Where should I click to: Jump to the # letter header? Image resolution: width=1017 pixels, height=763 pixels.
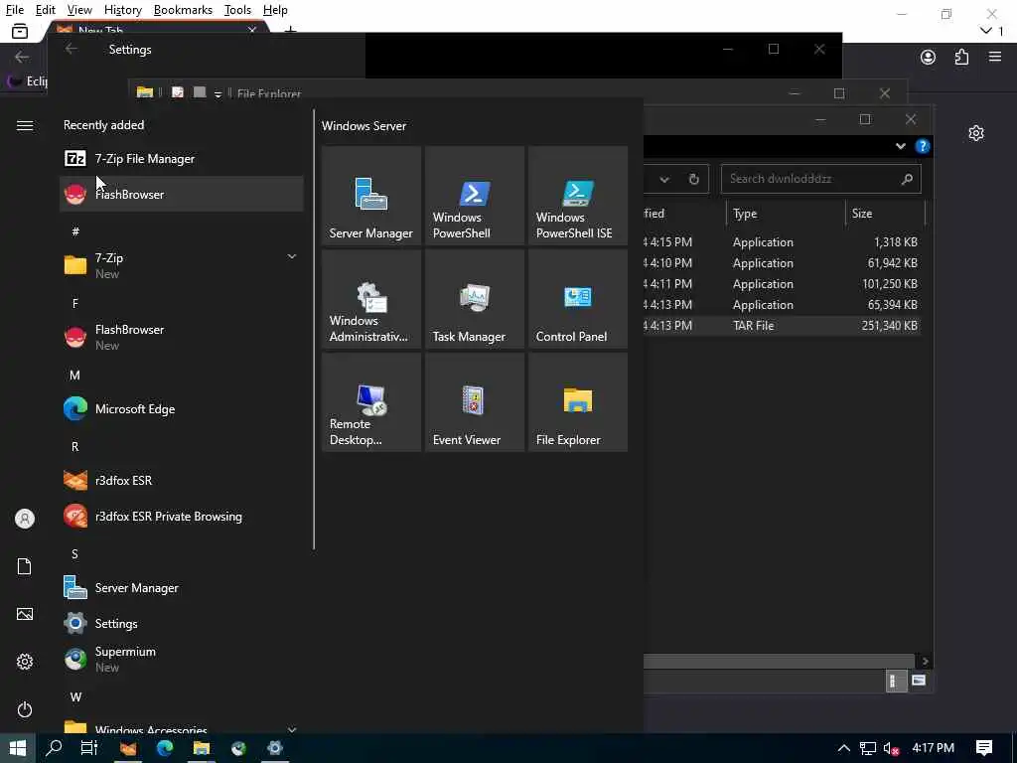coord(75,230)
